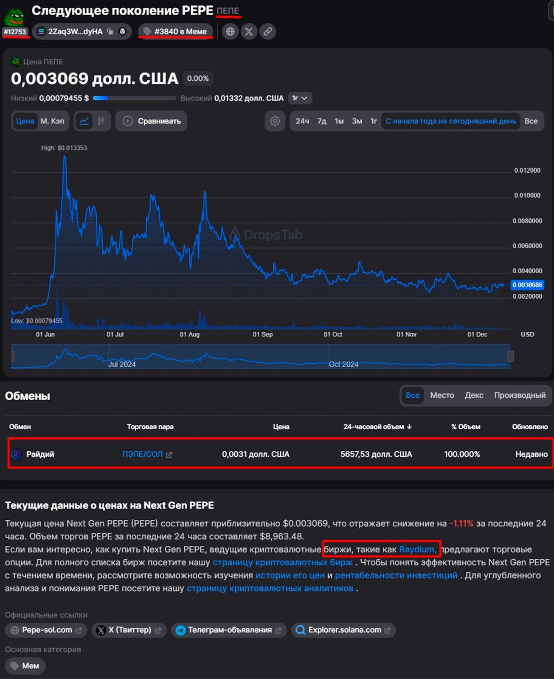
Task: Click external arrow icon on X (Твиттер) chip
Action: click(x=158, y=631)
